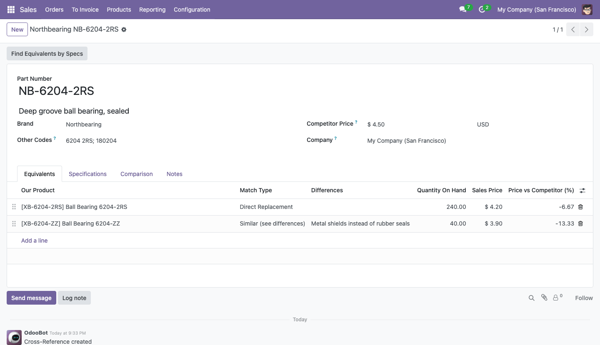Open the apps grid menu icon
This screenshot has height=345, width=600.
point(11,10)
